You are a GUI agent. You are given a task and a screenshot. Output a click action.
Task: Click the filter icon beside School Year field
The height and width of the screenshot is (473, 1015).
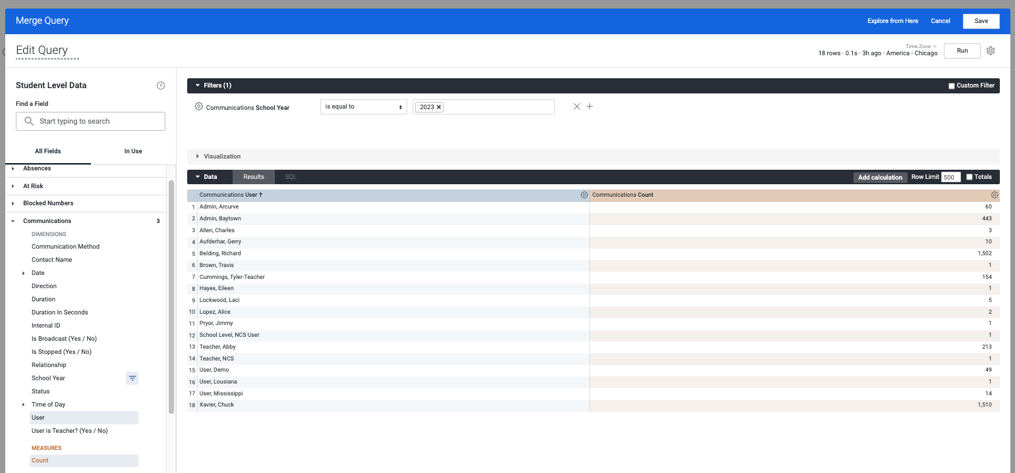click(132, 378)
